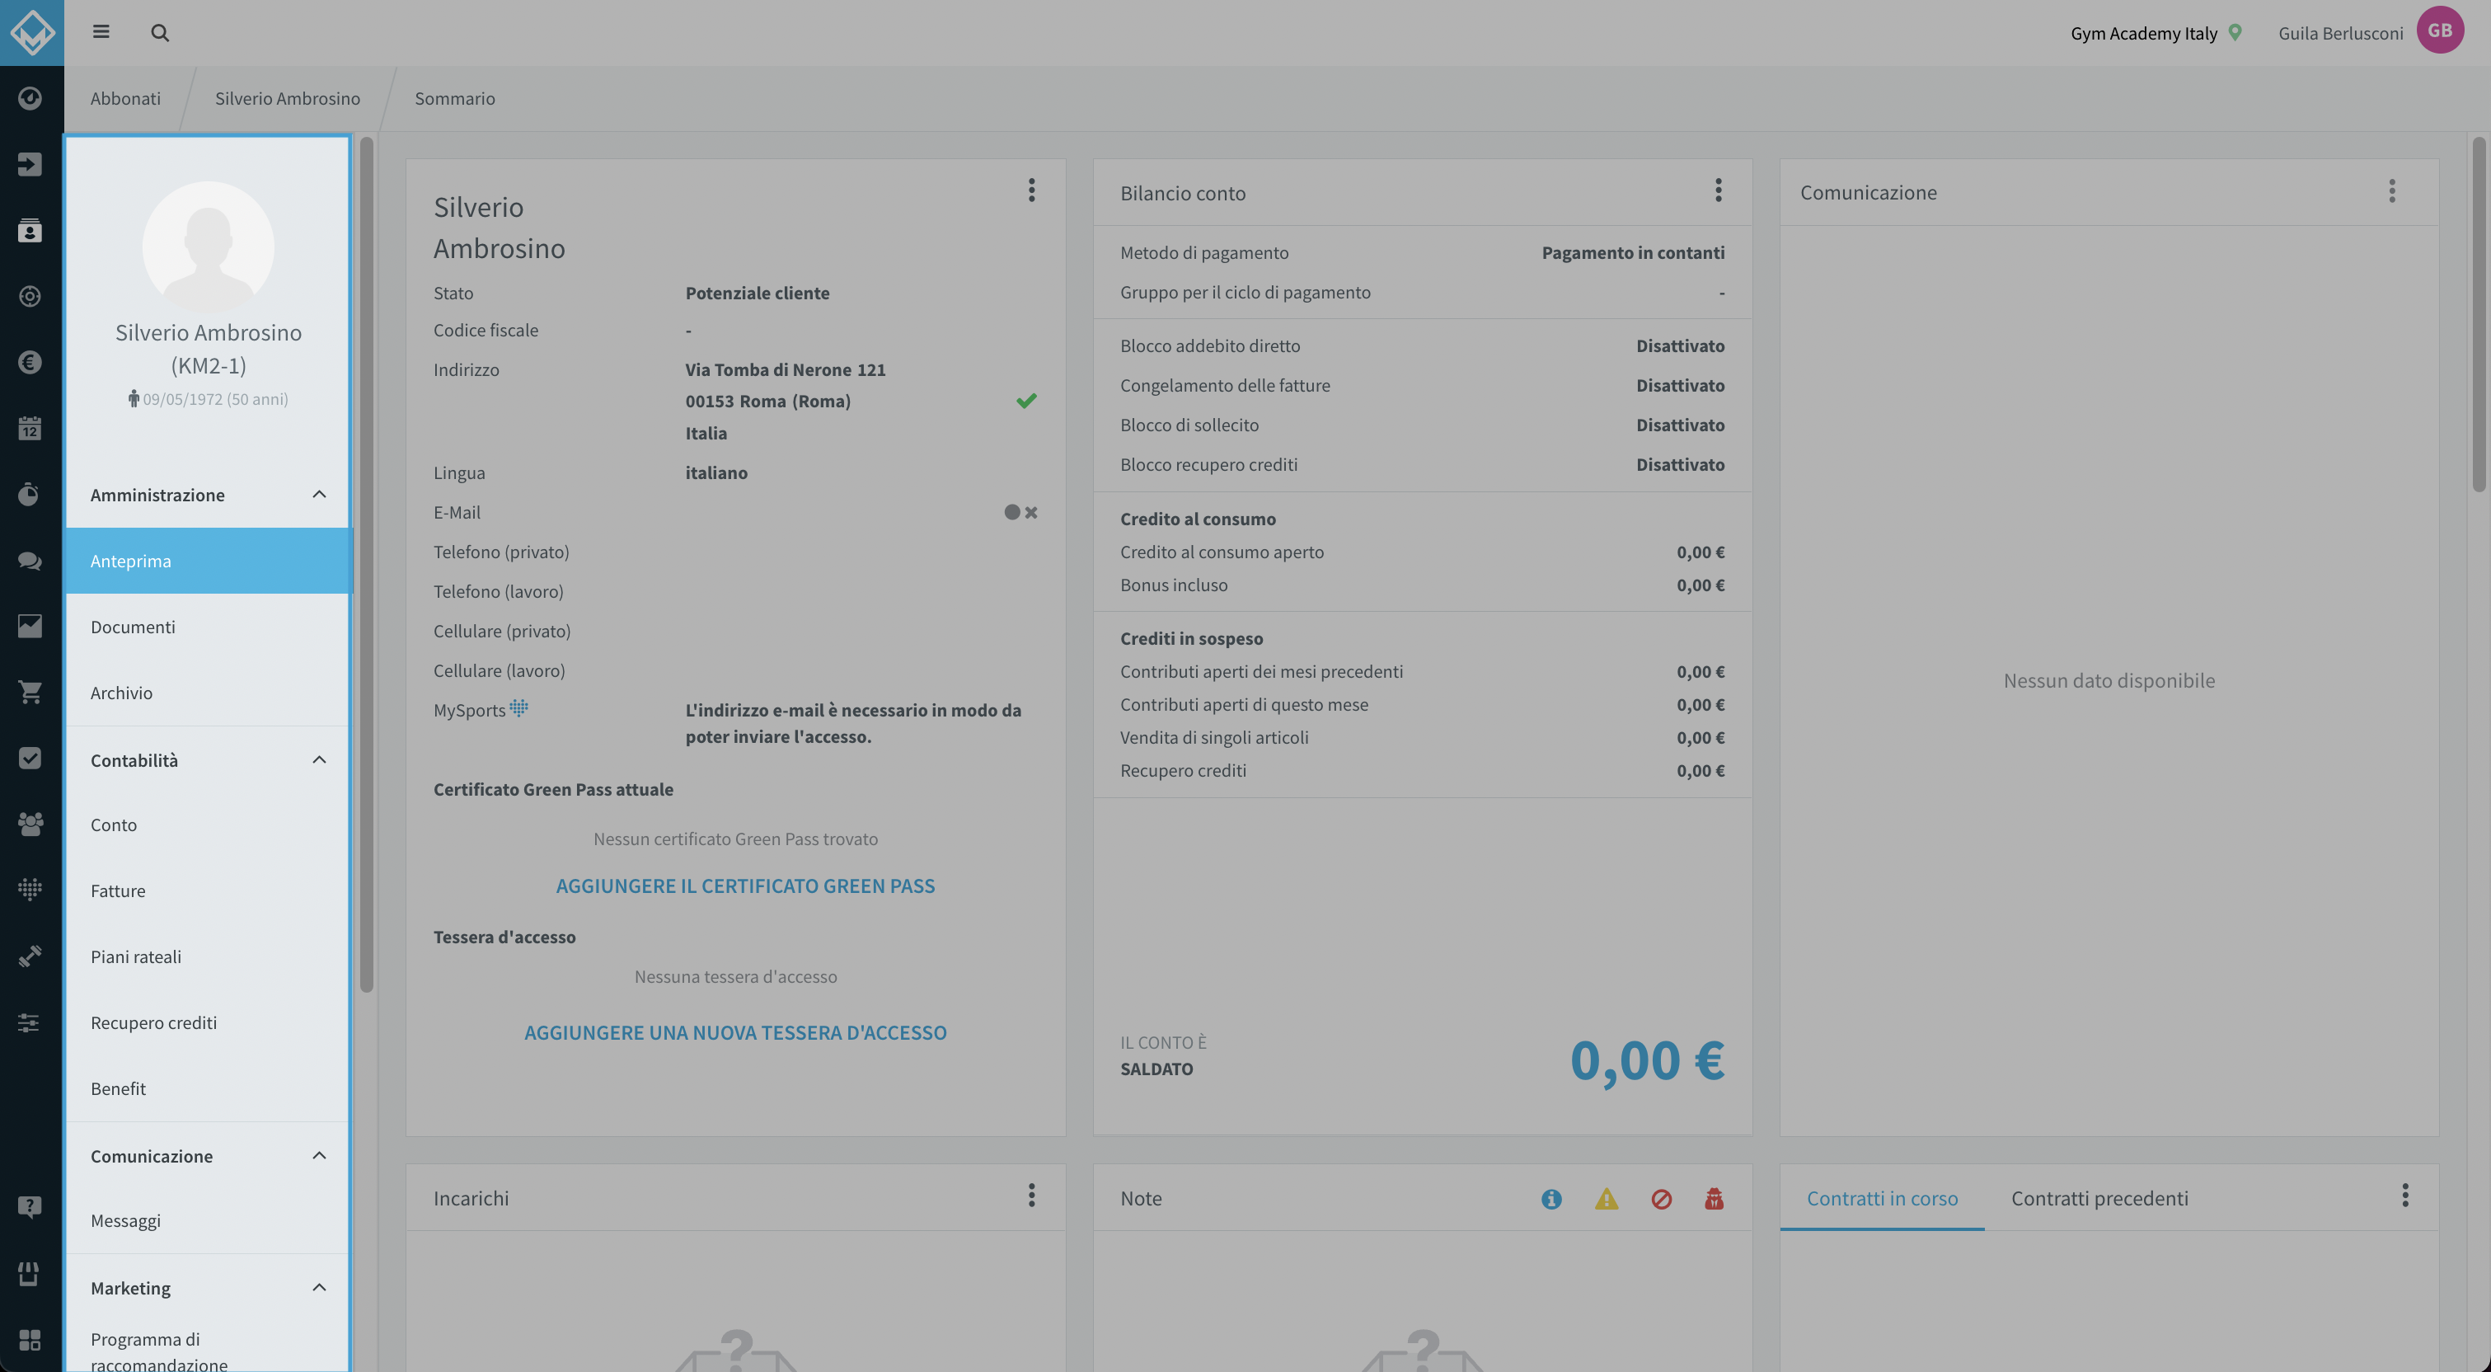Open Documenti in the sidebar
2491x1372 pixels.
click(x=208, y=626)
